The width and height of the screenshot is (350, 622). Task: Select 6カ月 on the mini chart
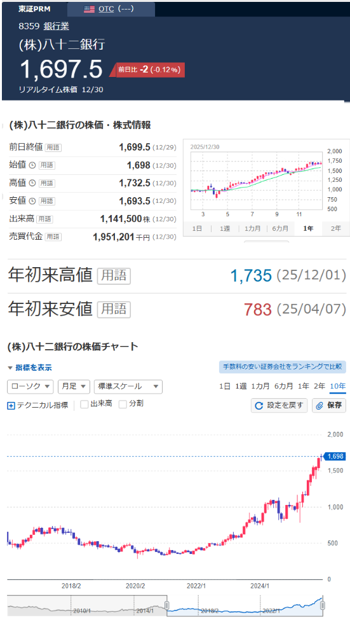click(x=280, y=228)
